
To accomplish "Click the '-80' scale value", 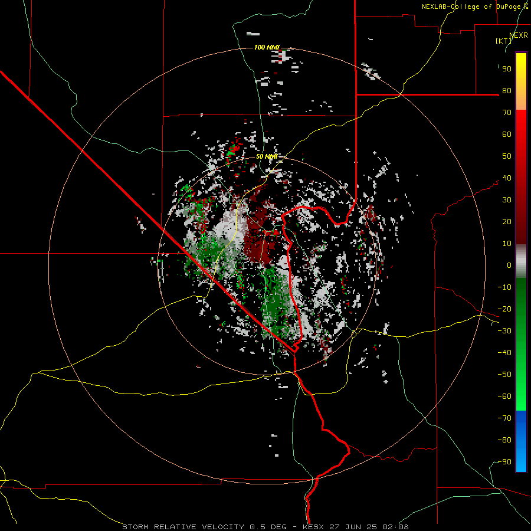I will [x=504, y=440].
